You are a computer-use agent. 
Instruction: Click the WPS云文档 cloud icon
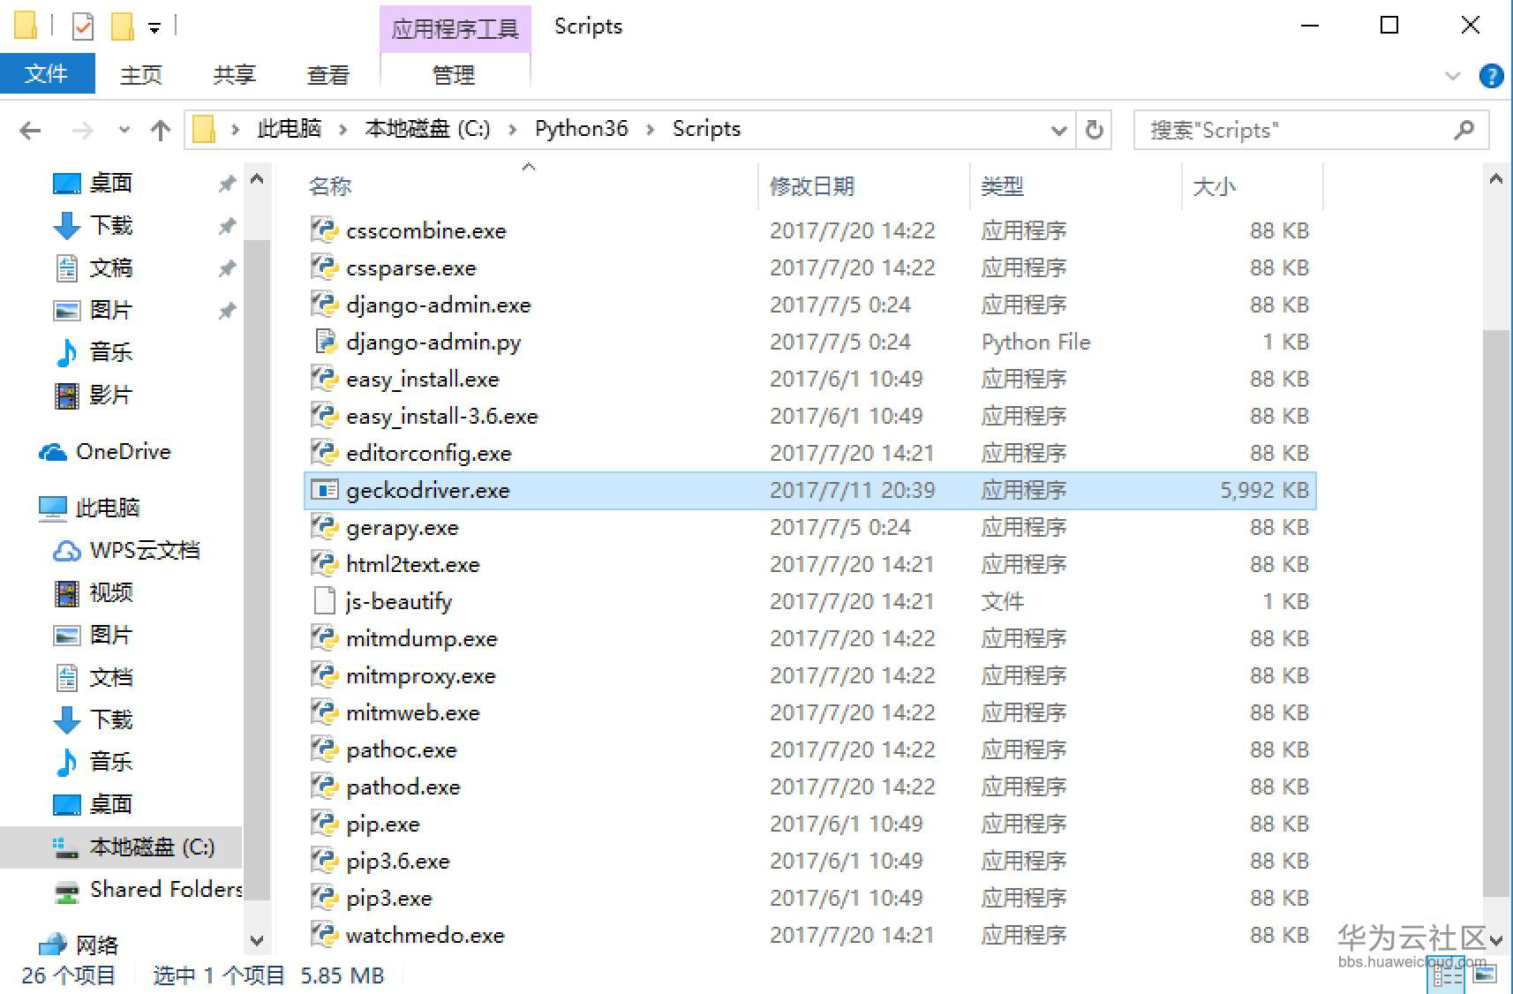point(67,551)
